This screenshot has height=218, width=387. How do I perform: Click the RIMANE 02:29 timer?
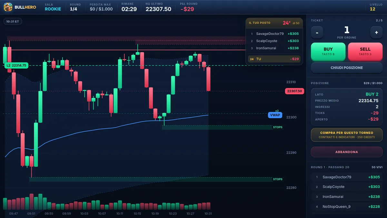(129, 9)
